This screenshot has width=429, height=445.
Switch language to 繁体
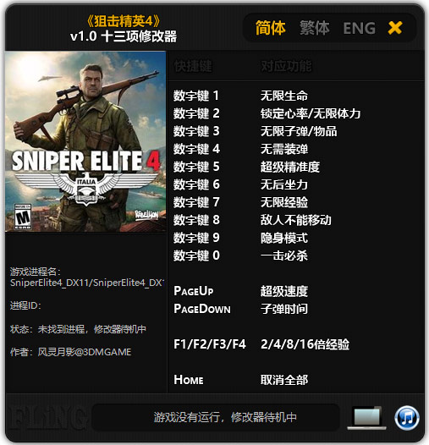point(314,28)
